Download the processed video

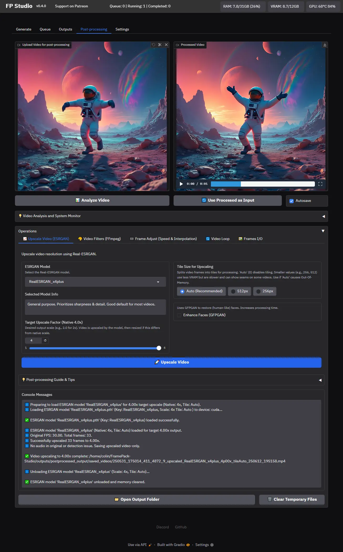(325, 45)
